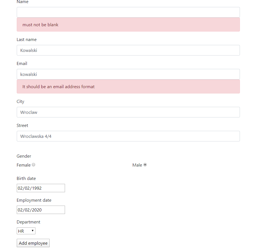Click the Name input field
This screenshot has width=260, height=248.
[128, 12]
